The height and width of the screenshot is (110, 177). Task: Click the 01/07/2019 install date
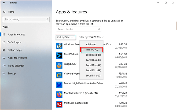[x=121, y=67]
